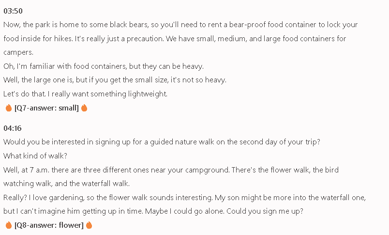Click the line 'Well, the large one is'

click(x=115, y=80)
